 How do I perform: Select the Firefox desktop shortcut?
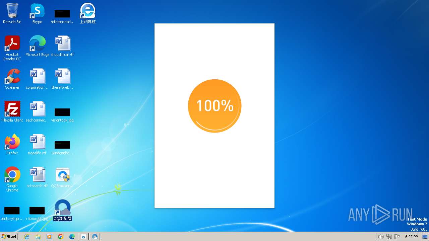tap(12, 145)
